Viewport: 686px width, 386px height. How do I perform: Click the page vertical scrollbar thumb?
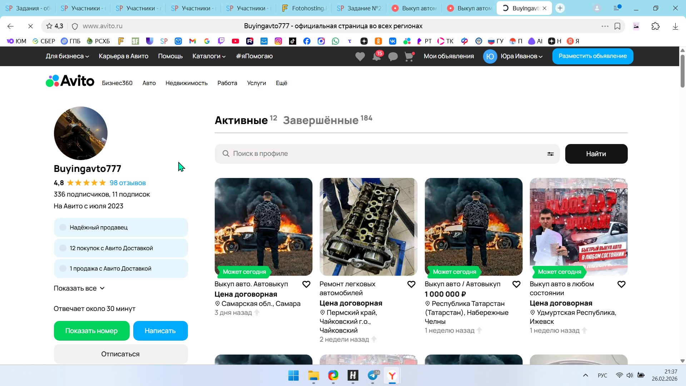click(x=682, y=71)
